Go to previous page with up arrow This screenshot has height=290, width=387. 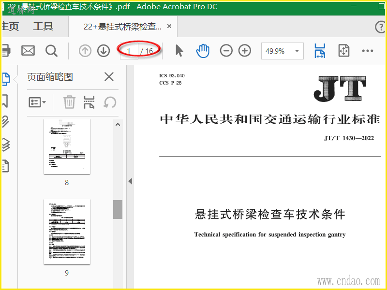85,51
